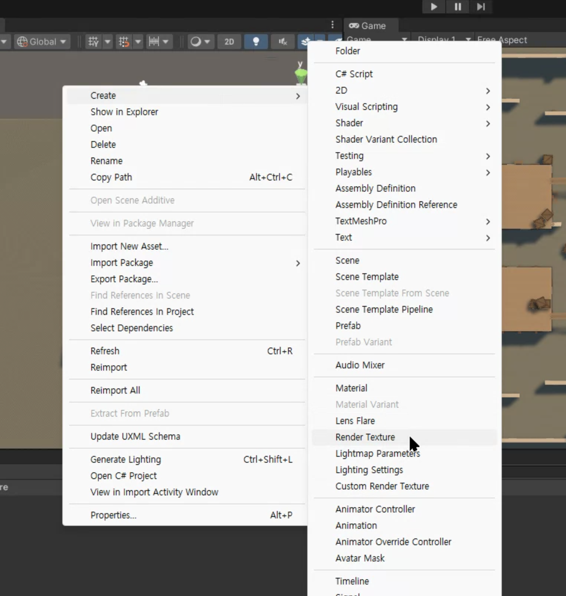Create a new C# Script
This screenshot has width=566, height=596.
405,74
